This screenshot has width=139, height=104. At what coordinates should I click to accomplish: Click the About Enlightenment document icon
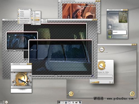(x=19, y=19)
